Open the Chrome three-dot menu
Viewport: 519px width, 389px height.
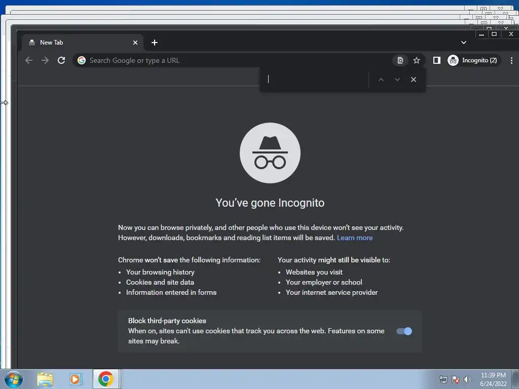[x=511, y=60]
